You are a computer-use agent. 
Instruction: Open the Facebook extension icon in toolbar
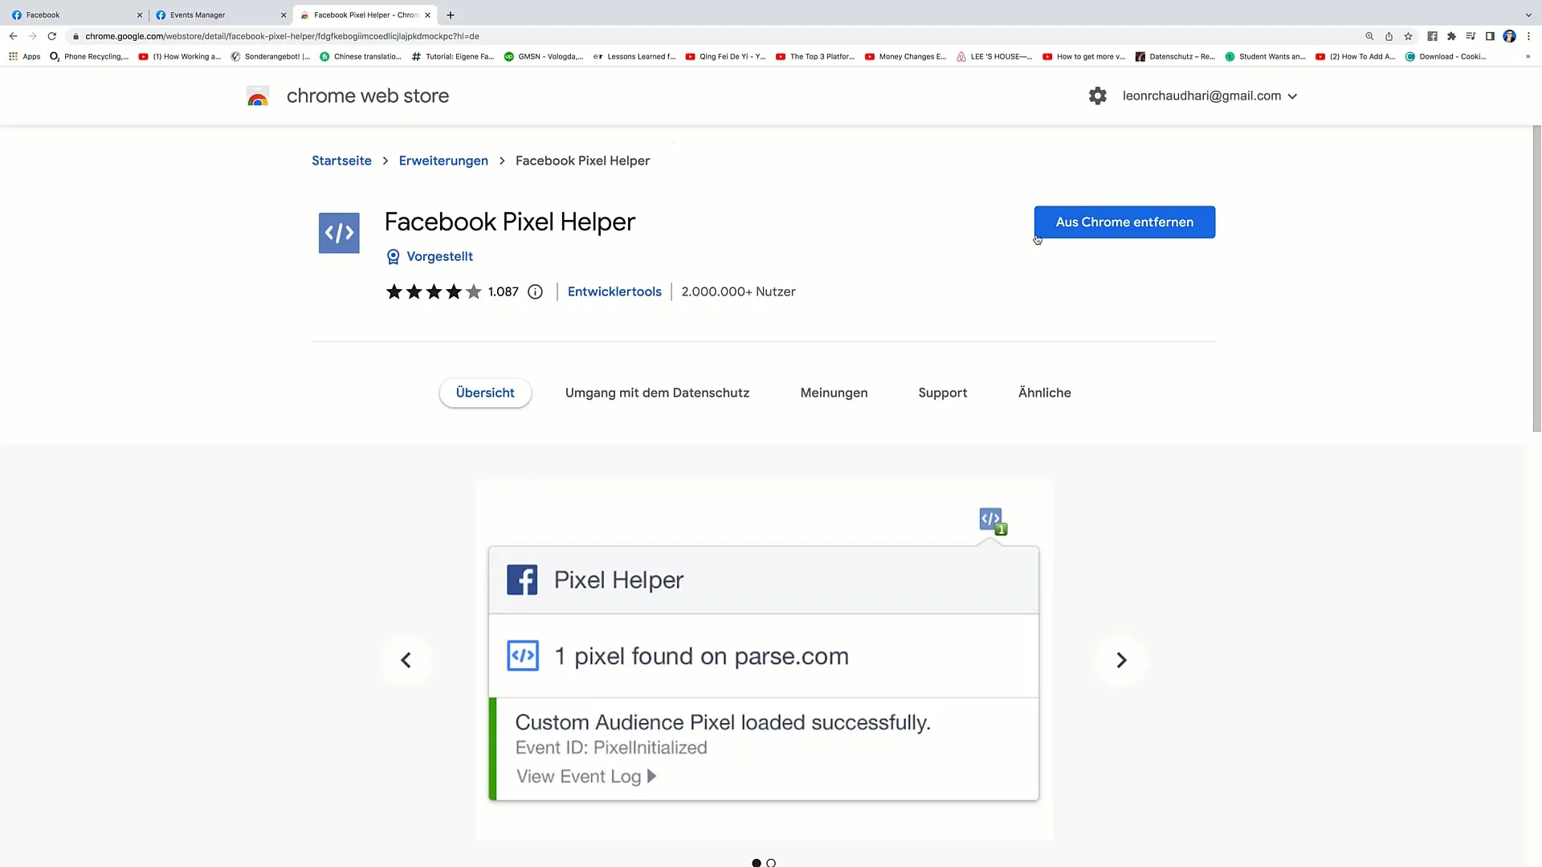point(1432,36)
